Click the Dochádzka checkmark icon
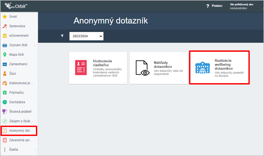Image resolution: width=264 pixels, height=156 pixels. [5, 102]
